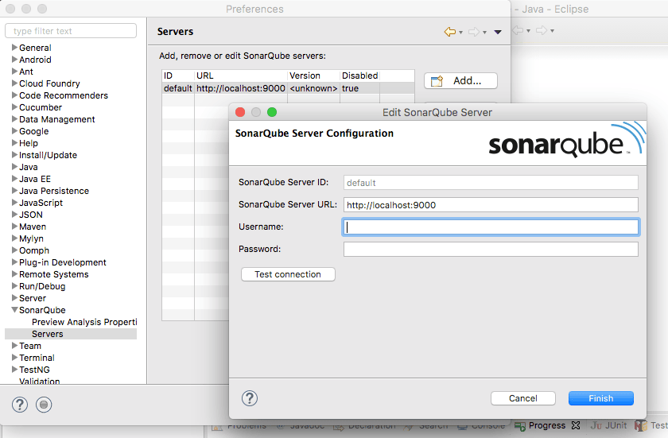Zoom the Edit SonarQube Server dialog (green button)
Image resolution: width=668 pixels, height=438 pixels.
coord(272,112)
